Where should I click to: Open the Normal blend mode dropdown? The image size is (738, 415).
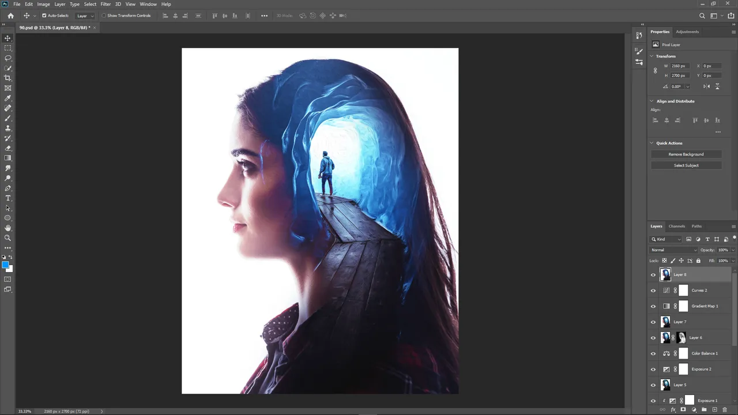tap(673, 250)
